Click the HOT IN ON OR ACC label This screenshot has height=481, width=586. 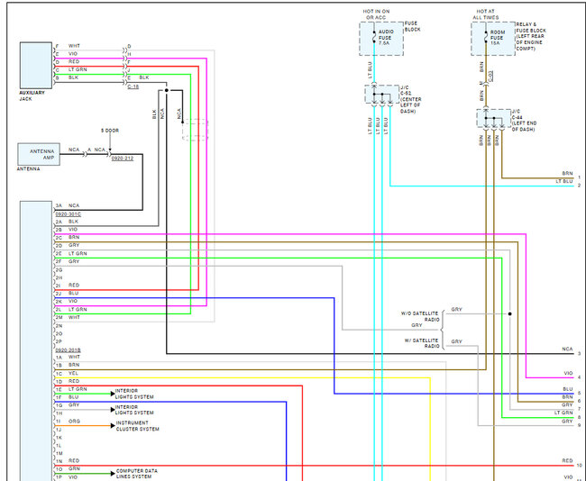(x=377, y=14)
